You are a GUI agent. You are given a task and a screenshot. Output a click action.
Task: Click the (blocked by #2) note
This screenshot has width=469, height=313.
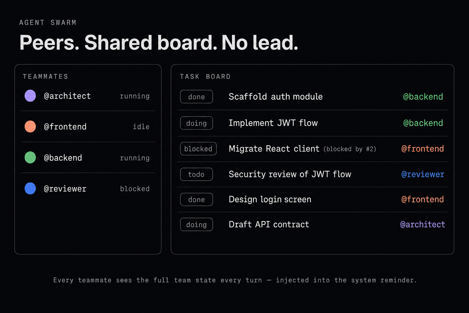point(350,149)
